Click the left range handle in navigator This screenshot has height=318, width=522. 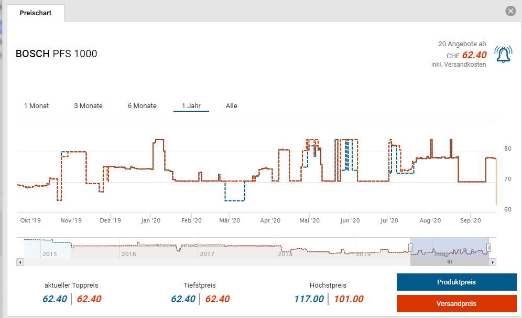coord(411,247)
